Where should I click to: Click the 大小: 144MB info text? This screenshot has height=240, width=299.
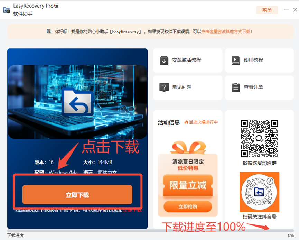point(97,162)
